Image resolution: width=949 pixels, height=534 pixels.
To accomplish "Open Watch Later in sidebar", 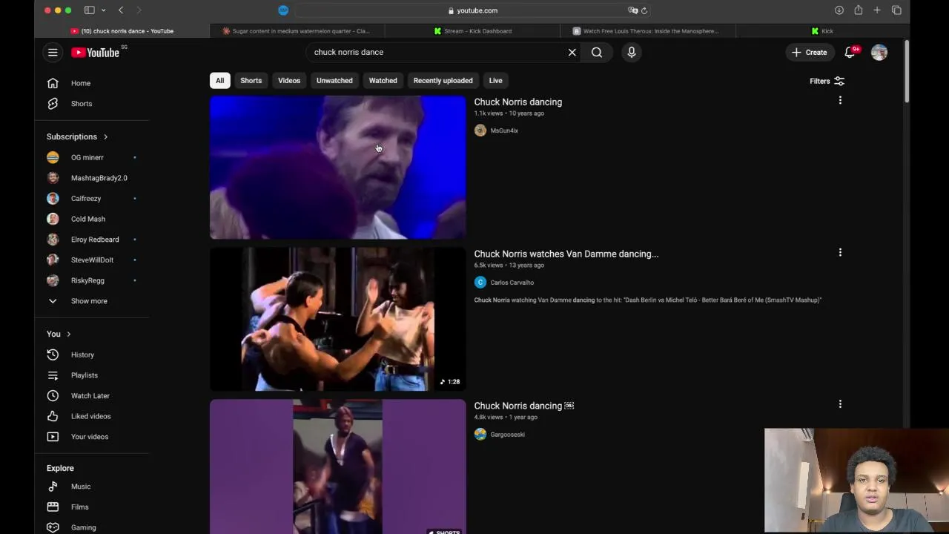I will coord(92,396).
